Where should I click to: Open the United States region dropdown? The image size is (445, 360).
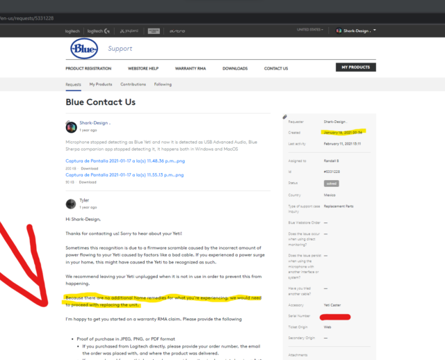(310, 29)
